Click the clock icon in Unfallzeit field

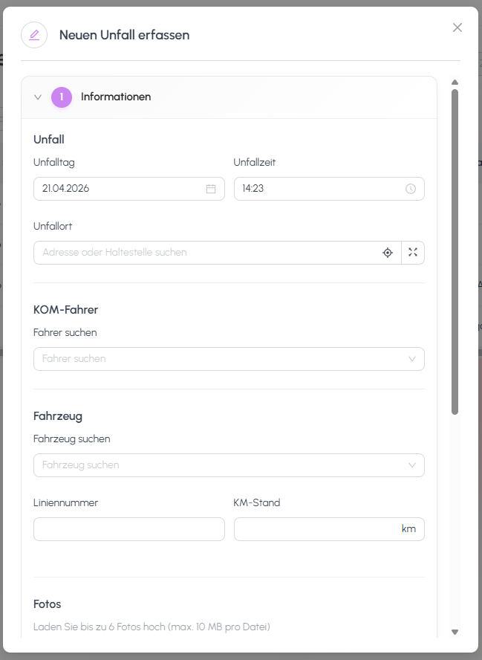pyautogui.click(x=411, y=189)
